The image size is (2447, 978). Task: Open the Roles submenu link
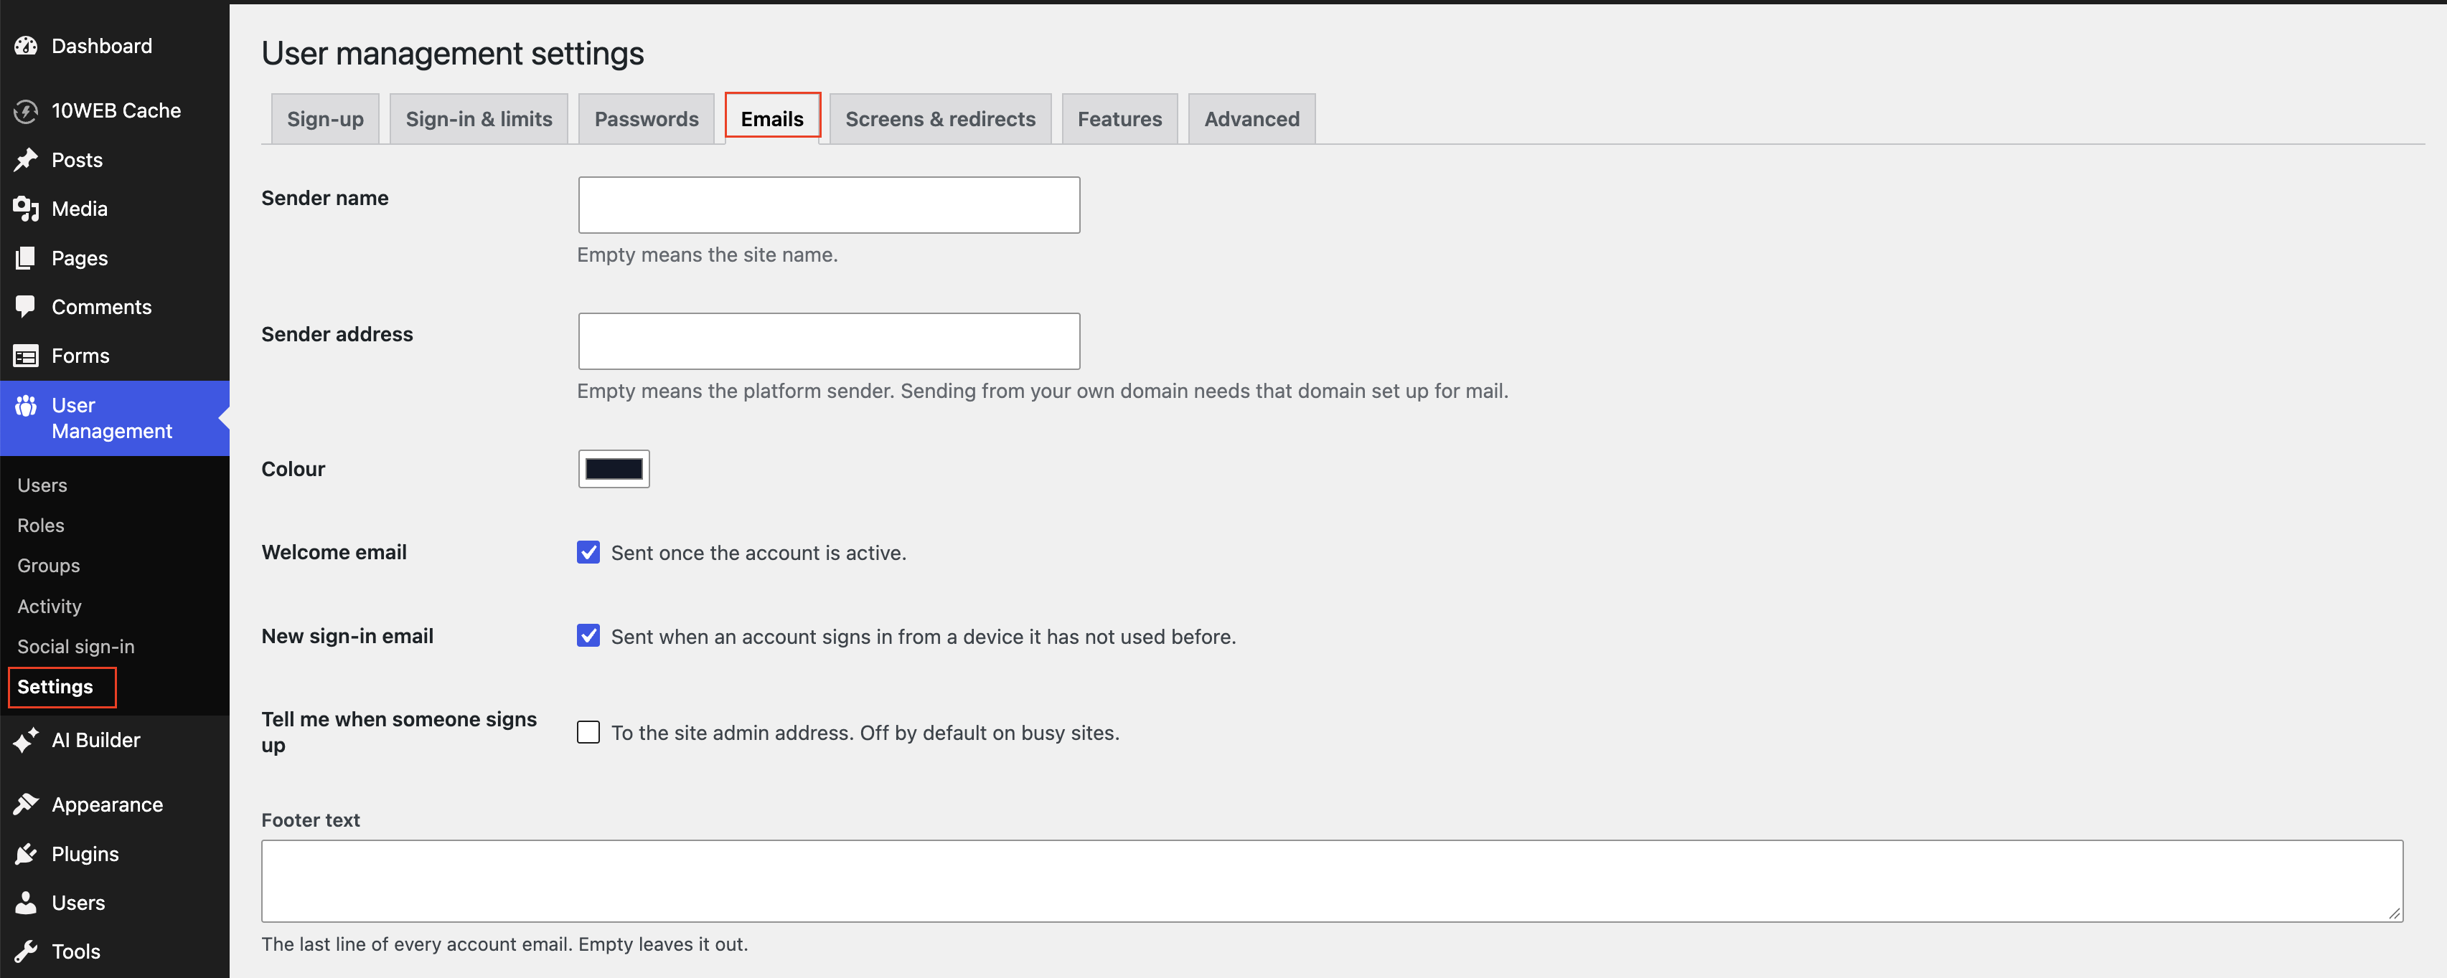41,525
